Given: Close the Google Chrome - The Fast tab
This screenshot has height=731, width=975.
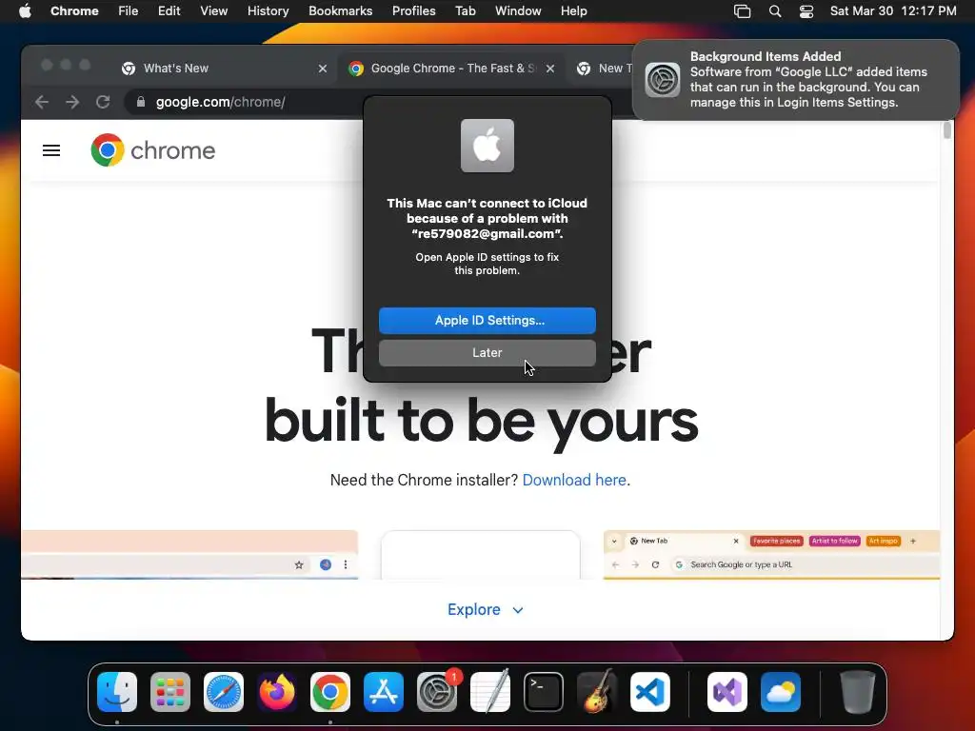Looking at the screenshot, I should click(x=550, y=69).
